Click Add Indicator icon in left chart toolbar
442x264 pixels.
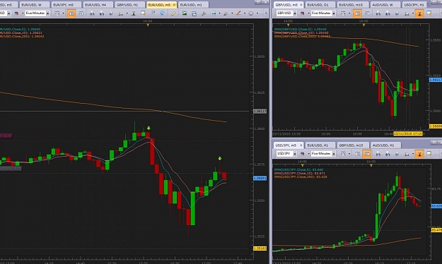pos(92,13)
